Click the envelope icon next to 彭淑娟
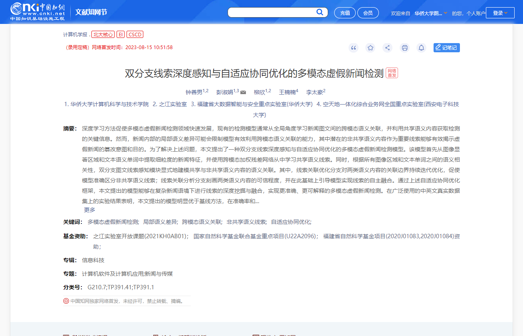Viewport: 523px width, 336px height. (x=243, y=93)
